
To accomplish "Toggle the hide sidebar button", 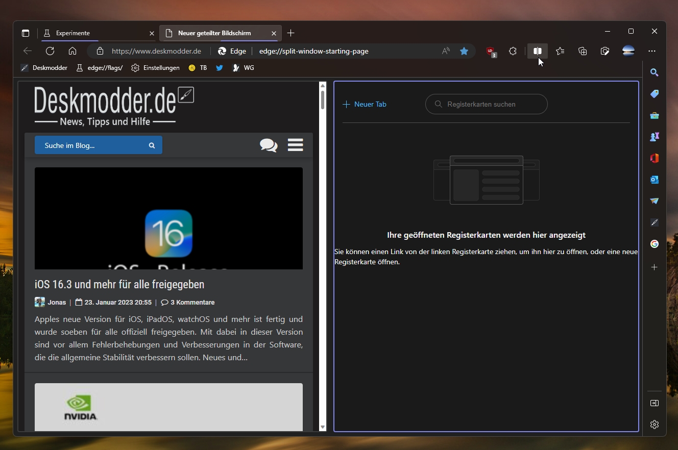I will click(x=655, y=403).
